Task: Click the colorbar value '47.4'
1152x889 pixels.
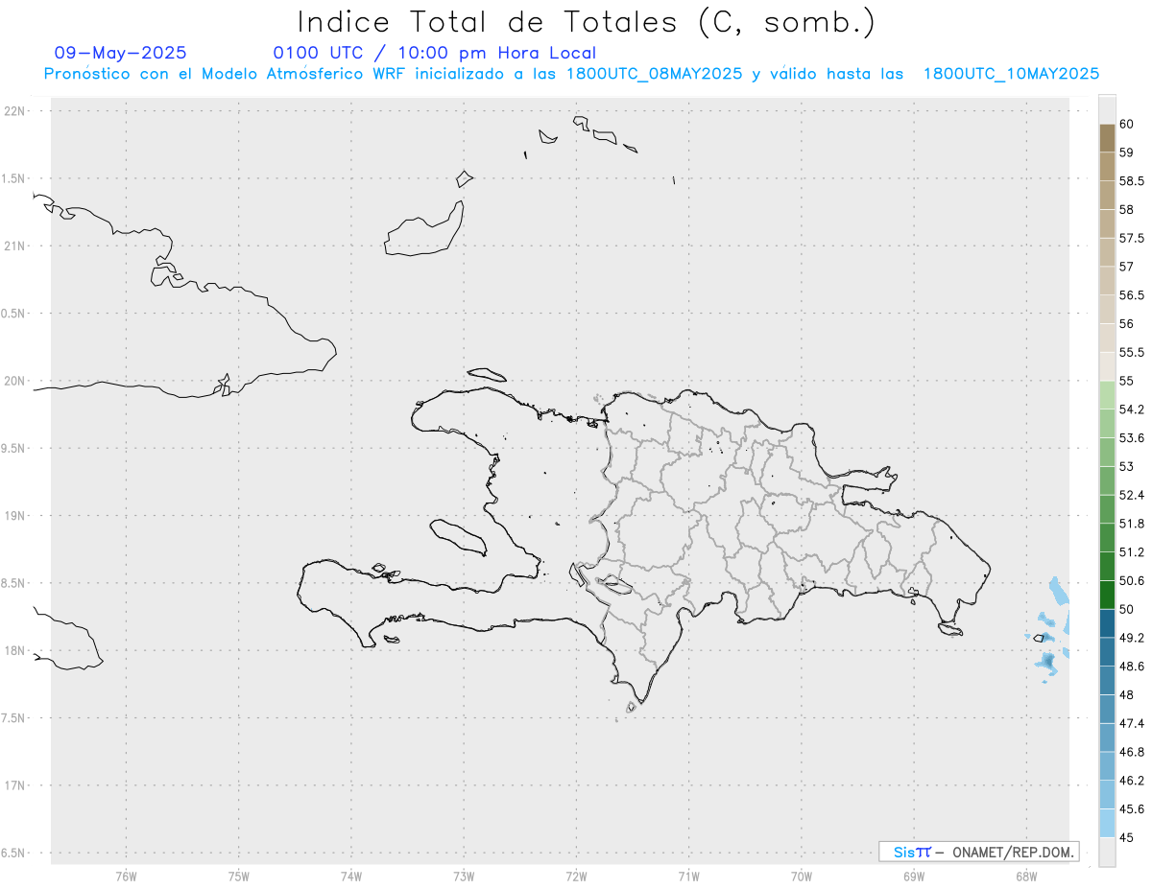Action: 1132,724
